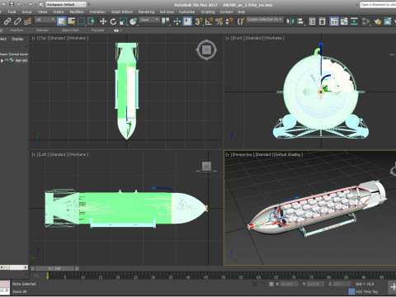The height and width of the screenshot is (297, 396).
Task: Toggle the Spinner Snap button
Action: click(x=229, y=21)
